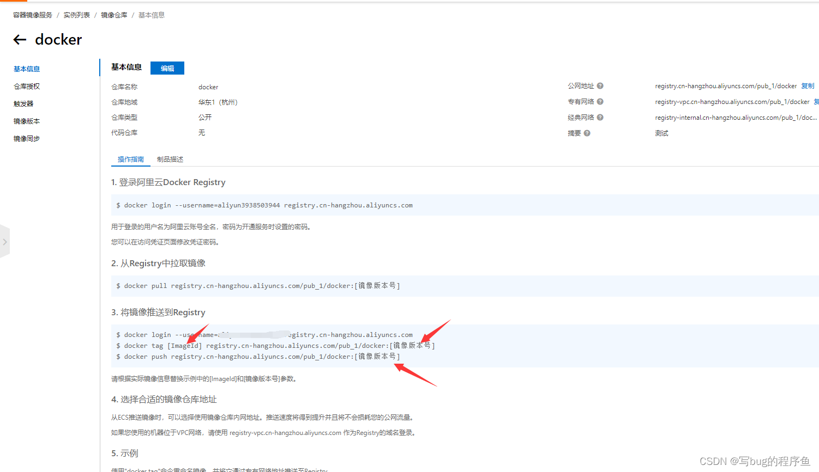This screenshot has height=472, width=819.
Task: Go to 实例列表 breadcrumb
Action: coord(77,15)
